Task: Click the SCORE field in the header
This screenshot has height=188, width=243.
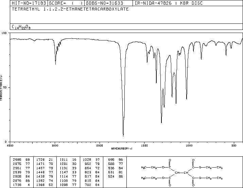Action: (66, 3)
